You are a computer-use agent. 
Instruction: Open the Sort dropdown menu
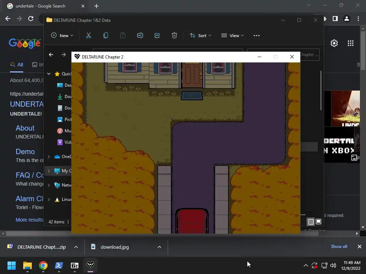pos(200,35)
